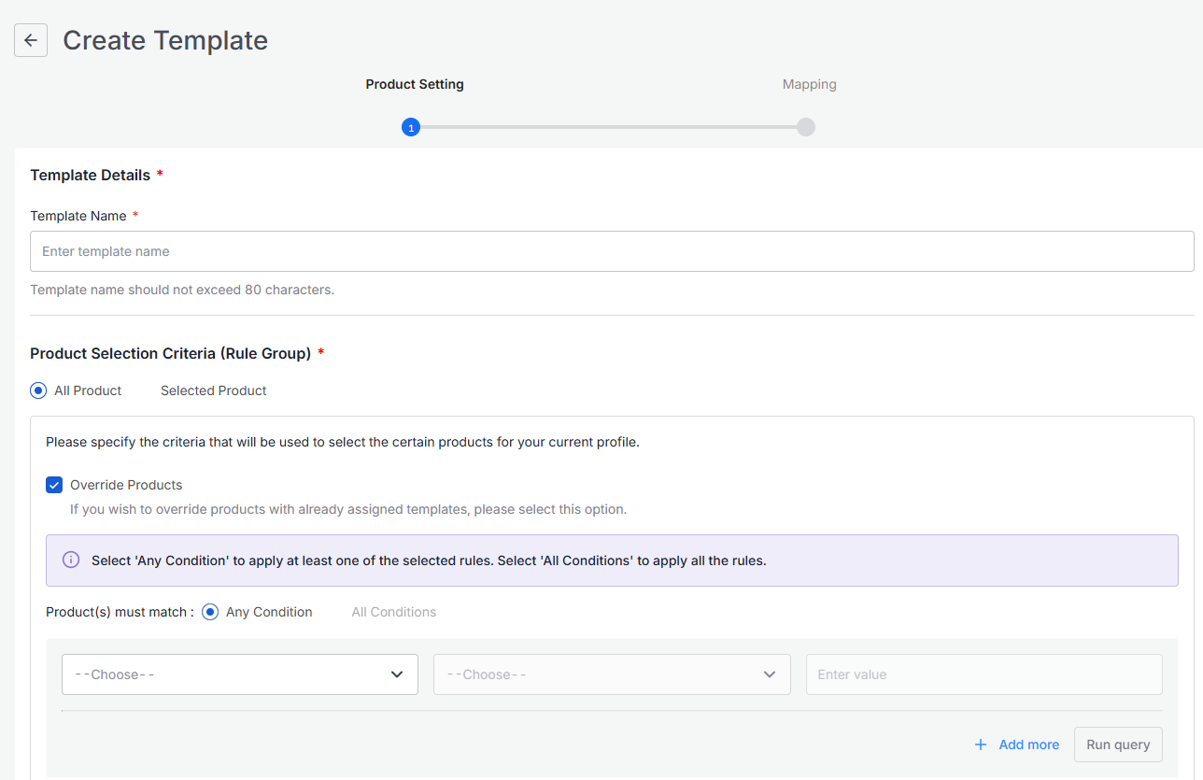This screenshot has width=1203, height=780.
Task: Click the back arrow button
Action: click(31, 40)
